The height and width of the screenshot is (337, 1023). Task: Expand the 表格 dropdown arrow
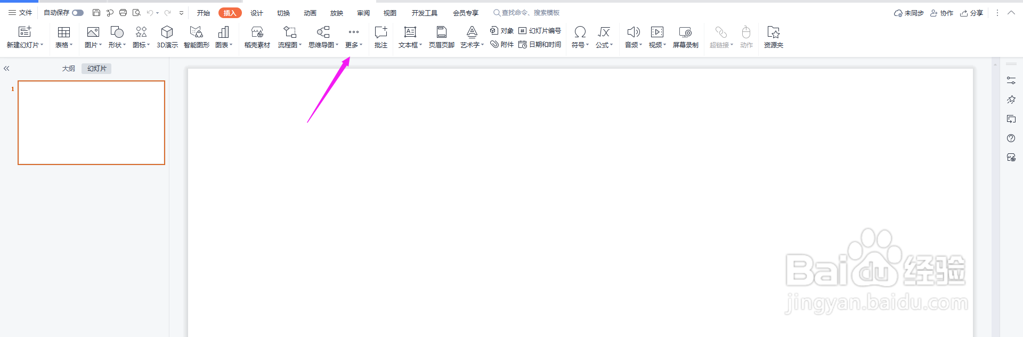coord(71,45)
